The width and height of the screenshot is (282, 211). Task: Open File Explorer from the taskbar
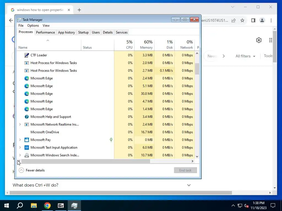tap(34, 206)
